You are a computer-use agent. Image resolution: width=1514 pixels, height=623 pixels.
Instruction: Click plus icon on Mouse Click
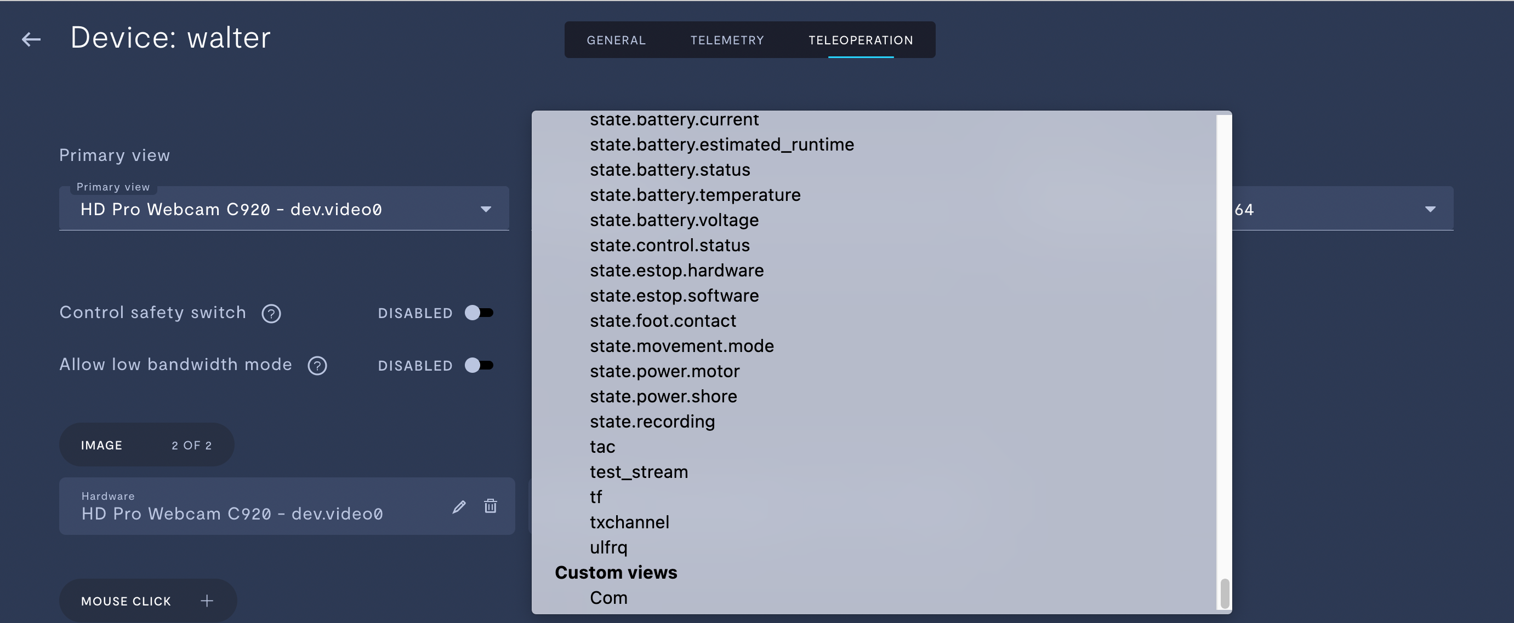coord(206,601)
